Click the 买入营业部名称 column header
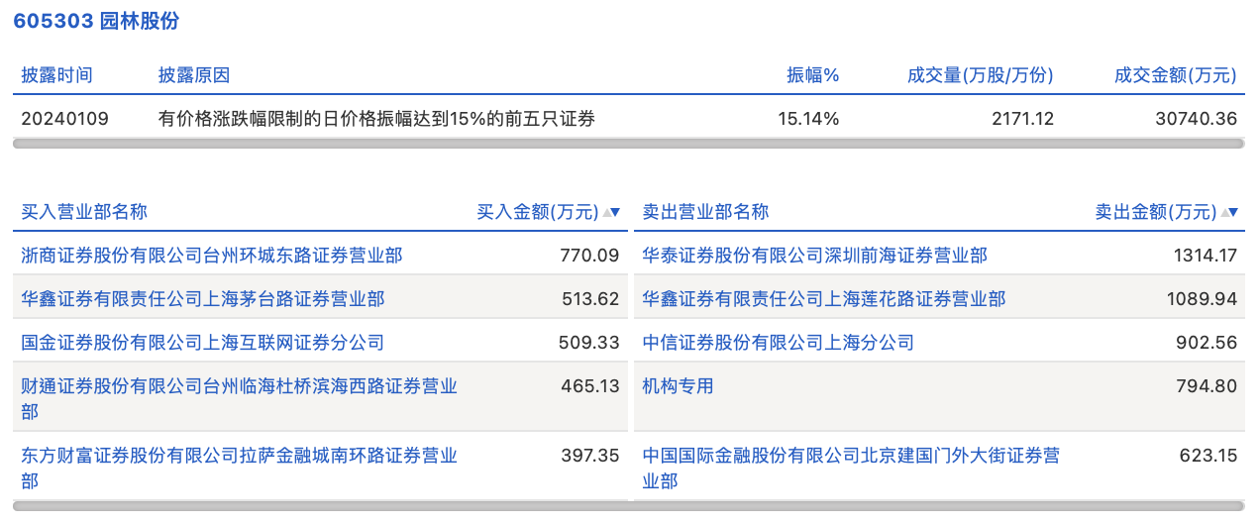Image resolution: width=1260 pixels, height=523 pixels. tap(84, 212)
